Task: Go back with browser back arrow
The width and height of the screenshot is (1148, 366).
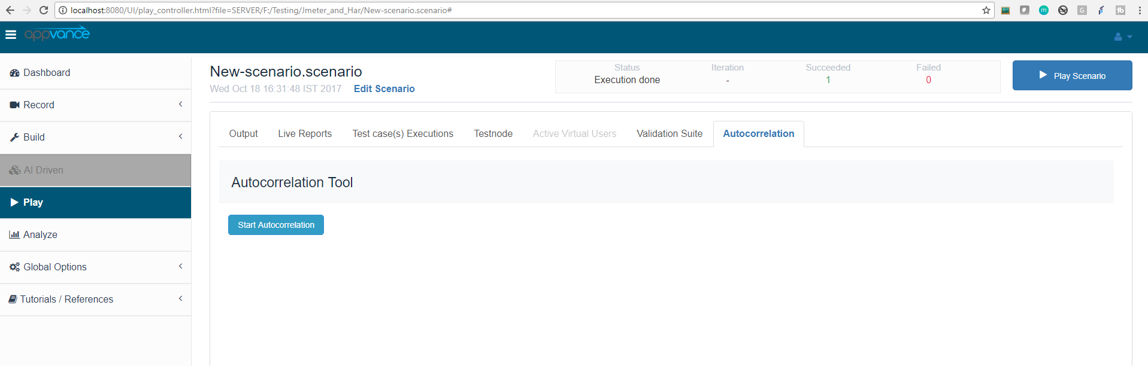Action: [10, 10]
